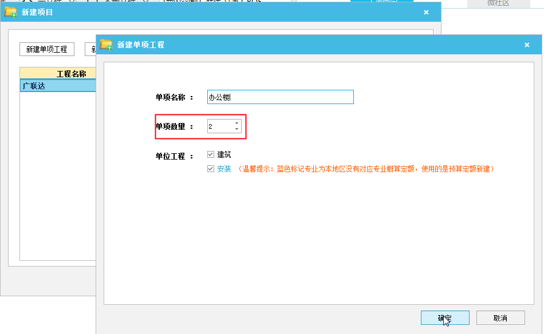Screen dimensions: 544x334
Task: Click the 新建项目 window title text
Action: pyautogui.click(x=37, y=12)
